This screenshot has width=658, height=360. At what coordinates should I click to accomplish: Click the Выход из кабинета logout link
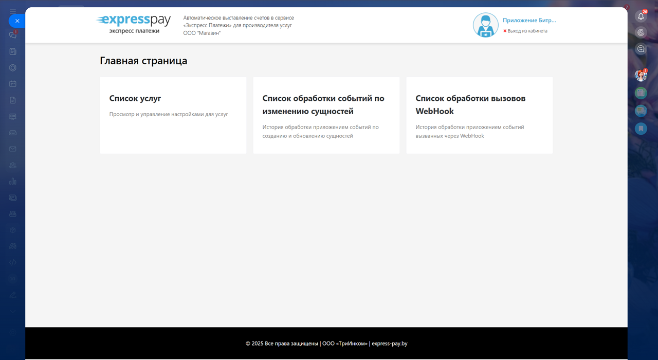(x=527, y=31)
